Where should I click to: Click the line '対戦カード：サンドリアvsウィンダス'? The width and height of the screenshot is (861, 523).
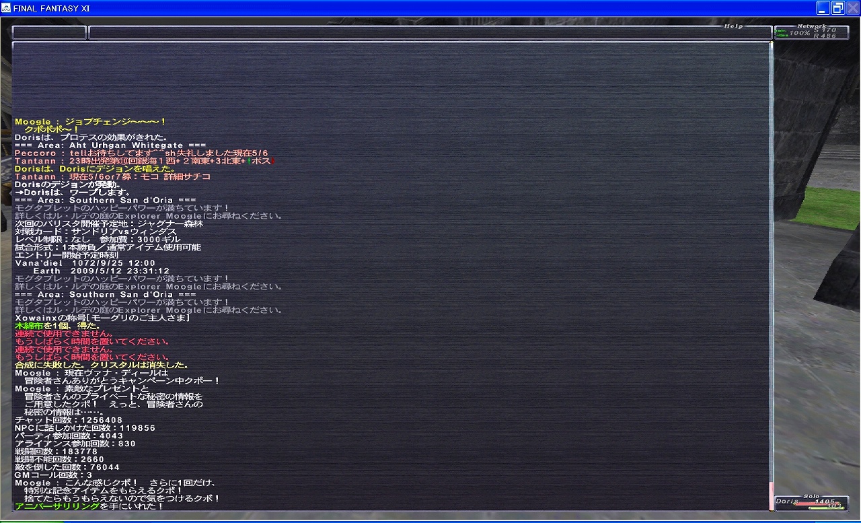96,231
